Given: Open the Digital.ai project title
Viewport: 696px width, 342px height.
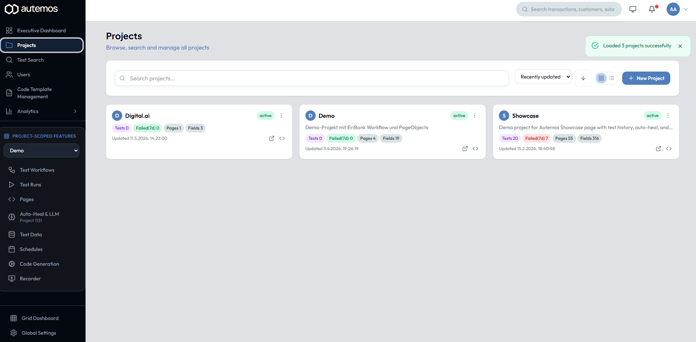Looking at the screenshot, I should pyautogui.click(x=137, y=116).
